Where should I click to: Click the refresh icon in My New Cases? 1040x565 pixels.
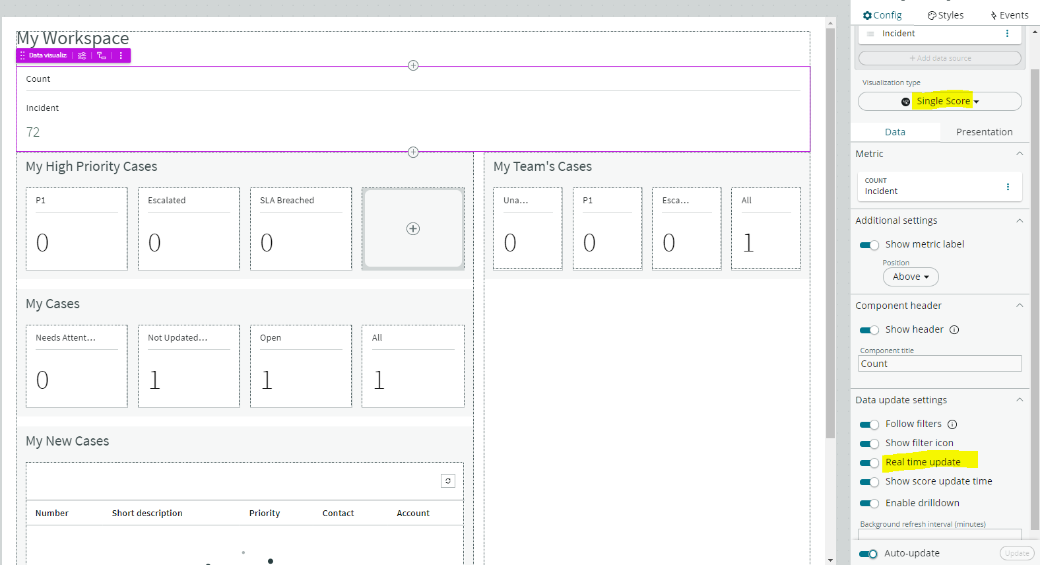(448, 481)
